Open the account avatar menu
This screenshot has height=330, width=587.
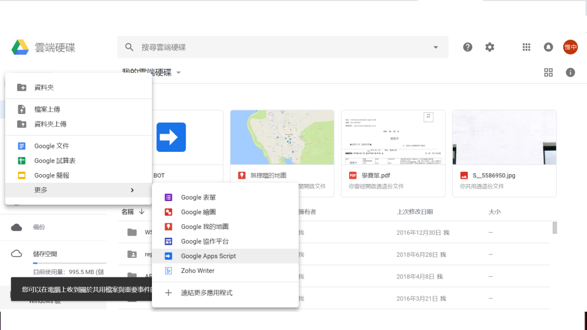tap(570, 47)
